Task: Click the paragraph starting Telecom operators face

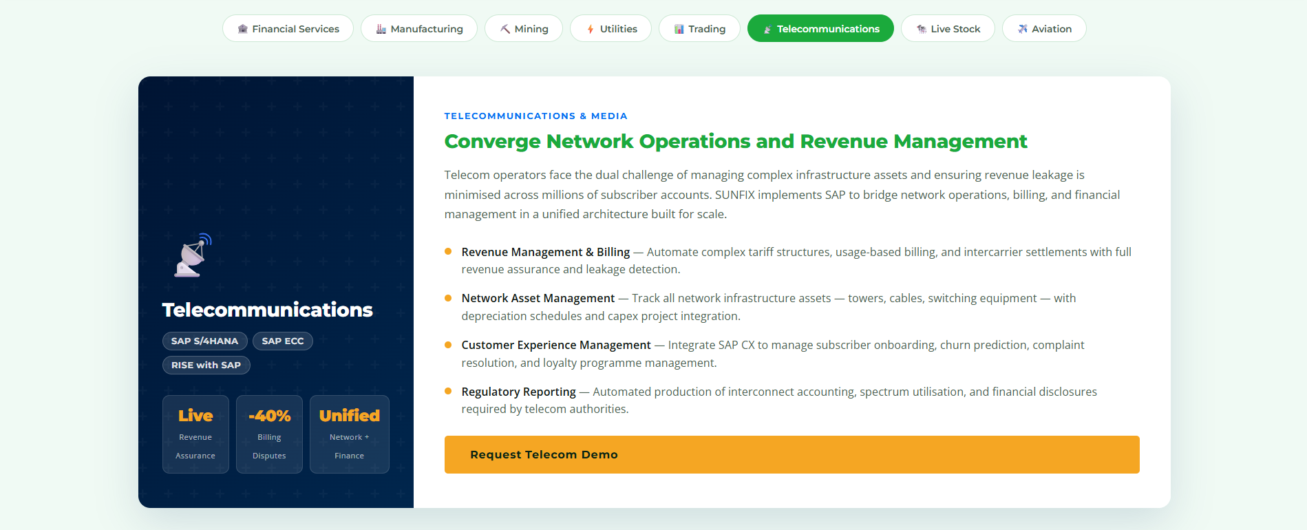Action: [x=783, y=195]
